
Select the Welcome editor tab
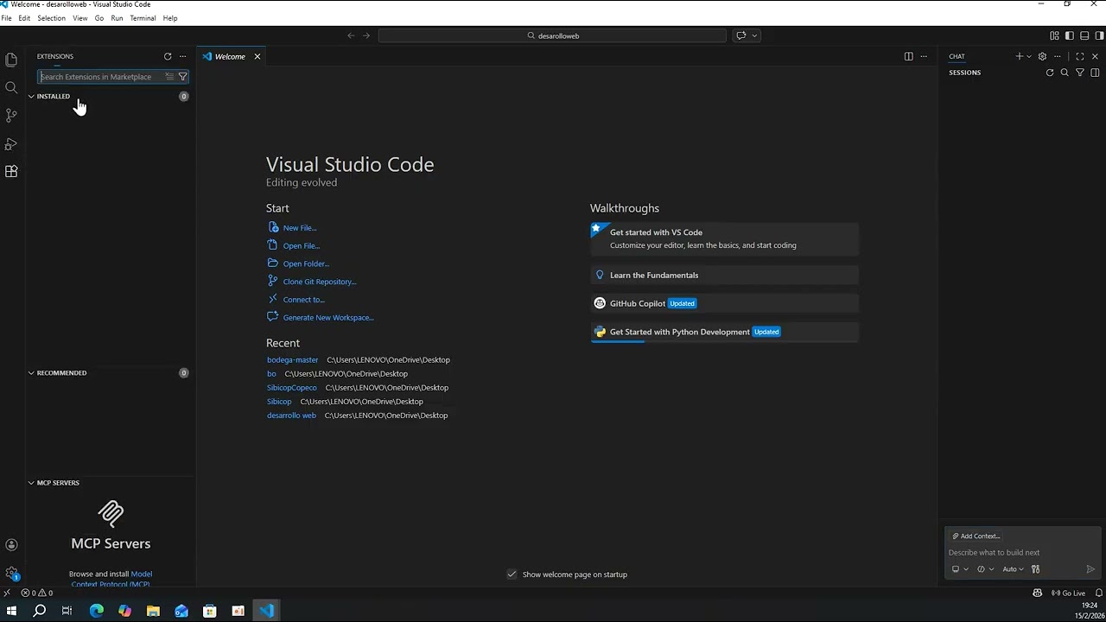click(x=231, y=56)
